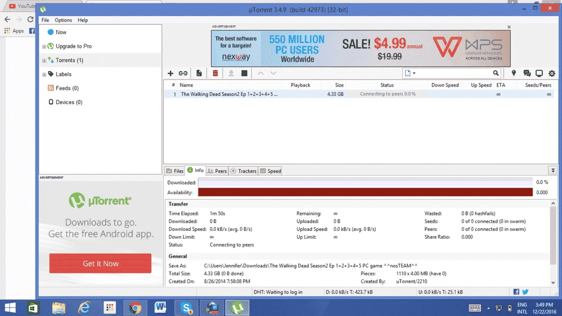This screenshot has height=316, width=562.
Task: Open Skype from the taskbar
Action: click(x=186, y=308)
